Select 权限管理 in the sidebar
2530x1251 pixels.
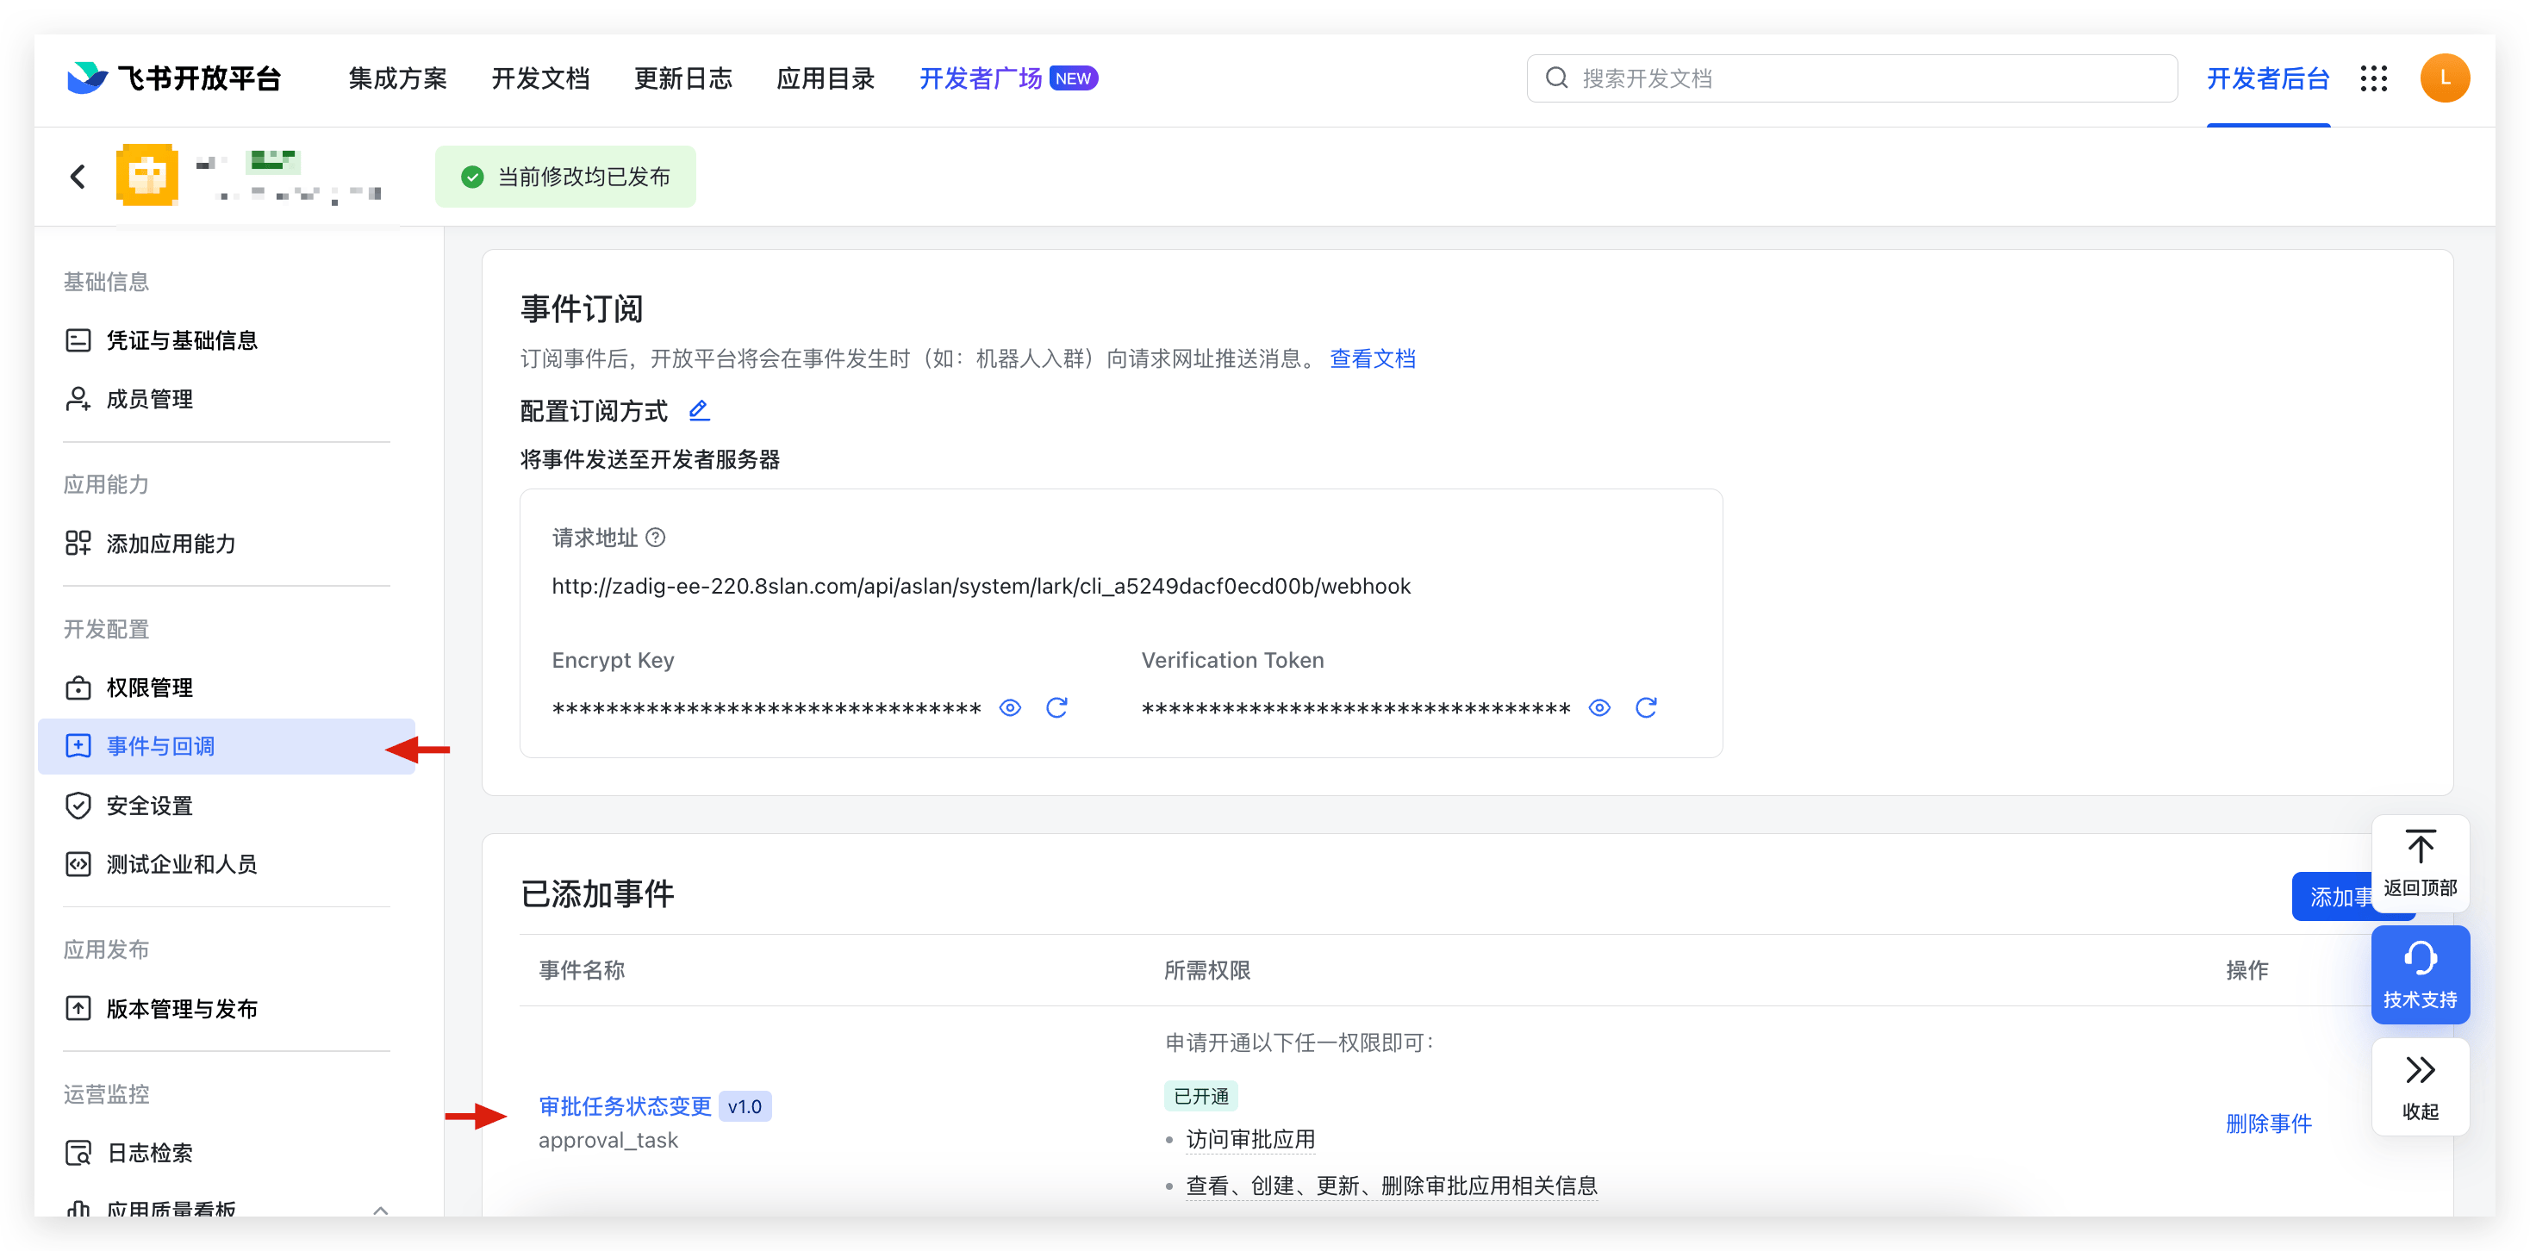tap(149, 688)
